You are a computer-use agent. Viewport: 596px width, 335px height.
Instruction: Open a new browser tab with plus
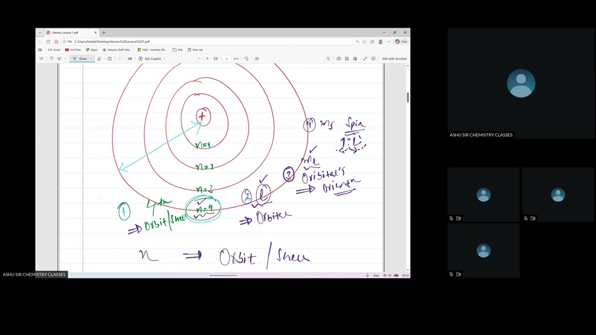(104, 33)
